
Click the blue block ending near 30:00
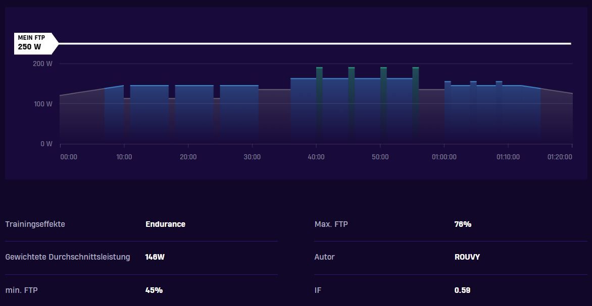tap(239, 114)
